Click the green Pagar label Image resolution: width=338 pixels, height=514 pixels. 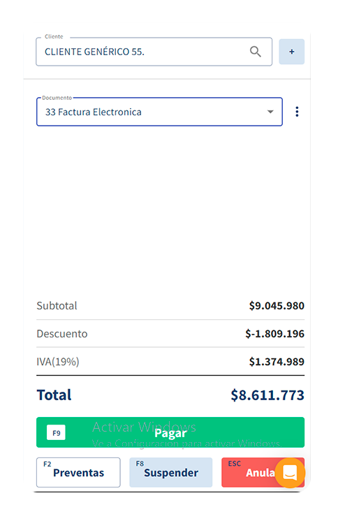(170, 433)
